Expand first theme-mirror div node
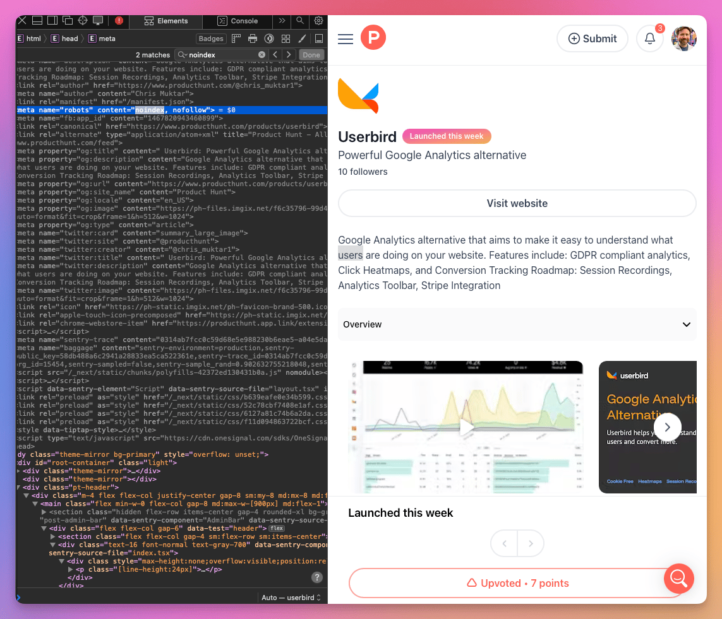The height and width of the screenshot is (619, 722). click(x=19, y=471)
